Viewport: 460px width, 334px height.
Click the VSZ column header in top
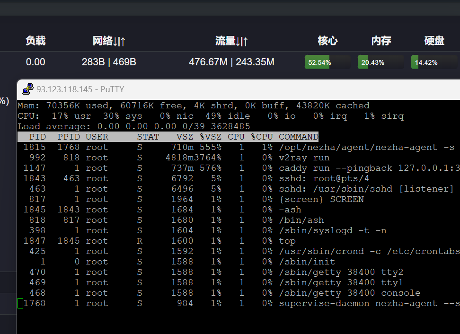[x=185, y=137]
